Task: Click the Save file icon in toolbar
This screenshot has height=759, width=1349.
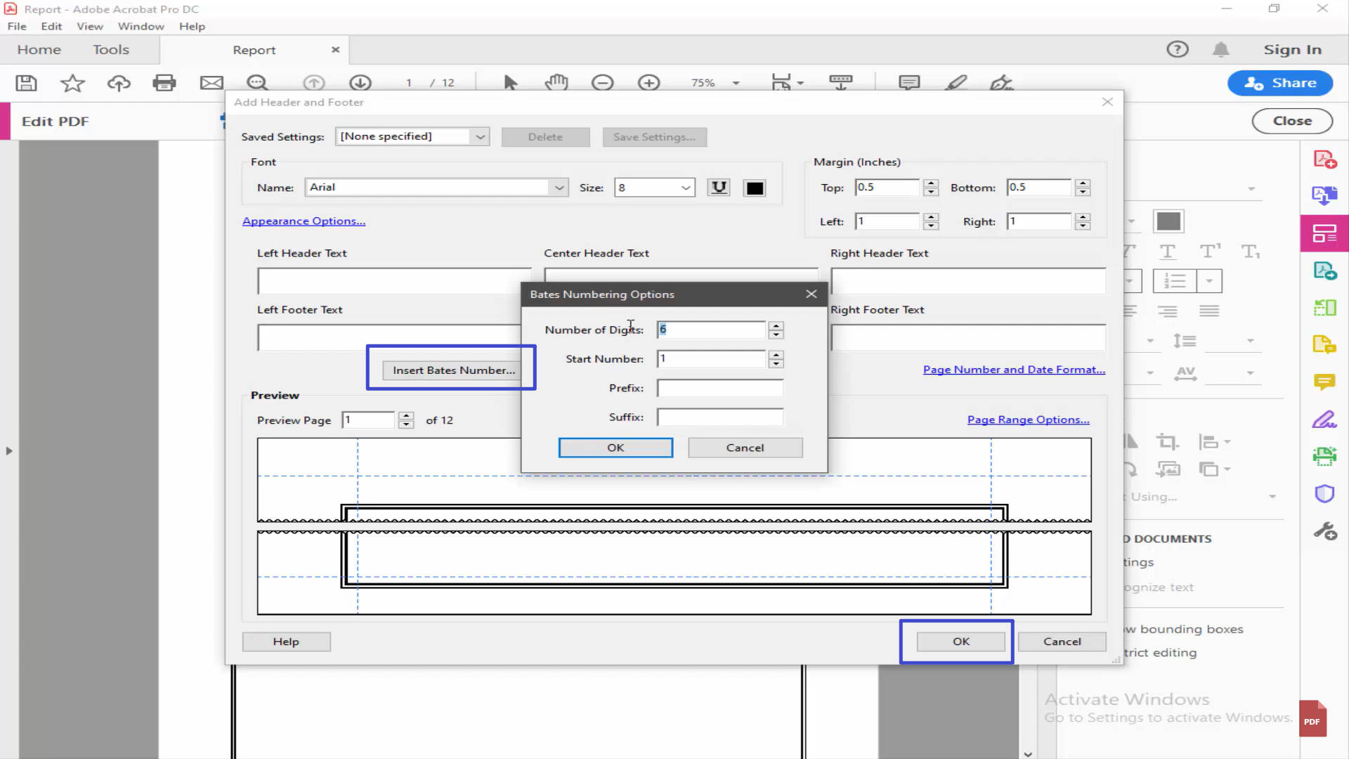Action: pos(27,83)
